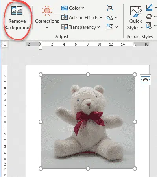
Task: Expand the Reset Picture dropdown arrow
Action: (x=116, y=27)
